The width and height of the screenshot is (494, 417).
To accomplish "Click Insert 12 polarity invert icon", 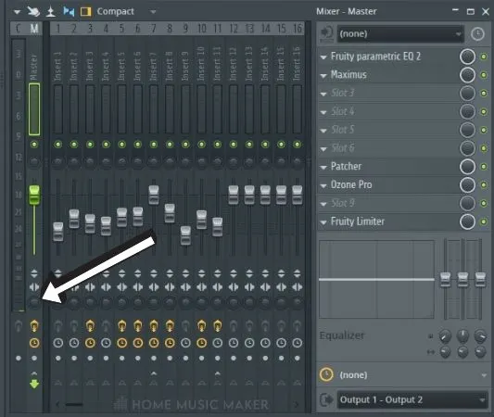I will coord(234,273).
